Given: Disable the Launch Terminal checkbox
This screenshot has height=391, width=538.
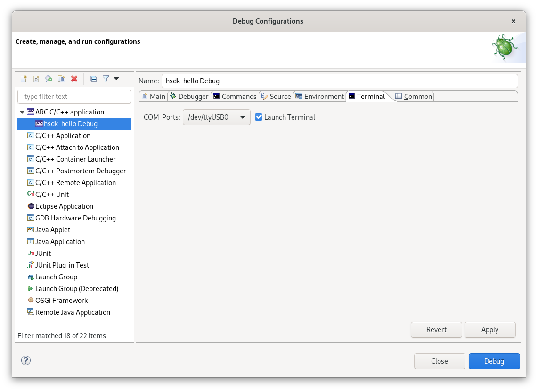Looking at the screenshot, I should tap(259, 117).
